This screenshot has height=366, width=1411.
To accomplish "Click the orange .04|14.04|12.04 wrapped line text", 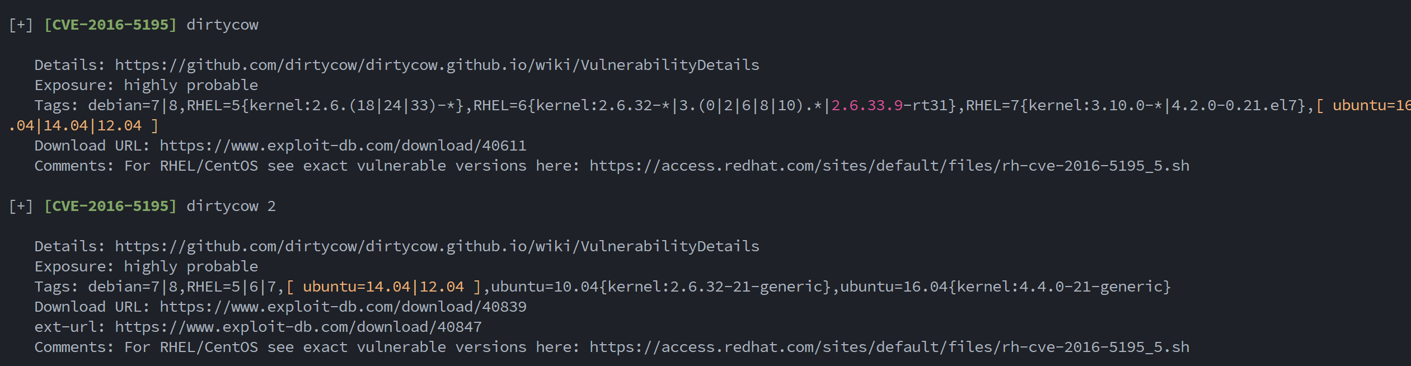I will coord(76,125).
